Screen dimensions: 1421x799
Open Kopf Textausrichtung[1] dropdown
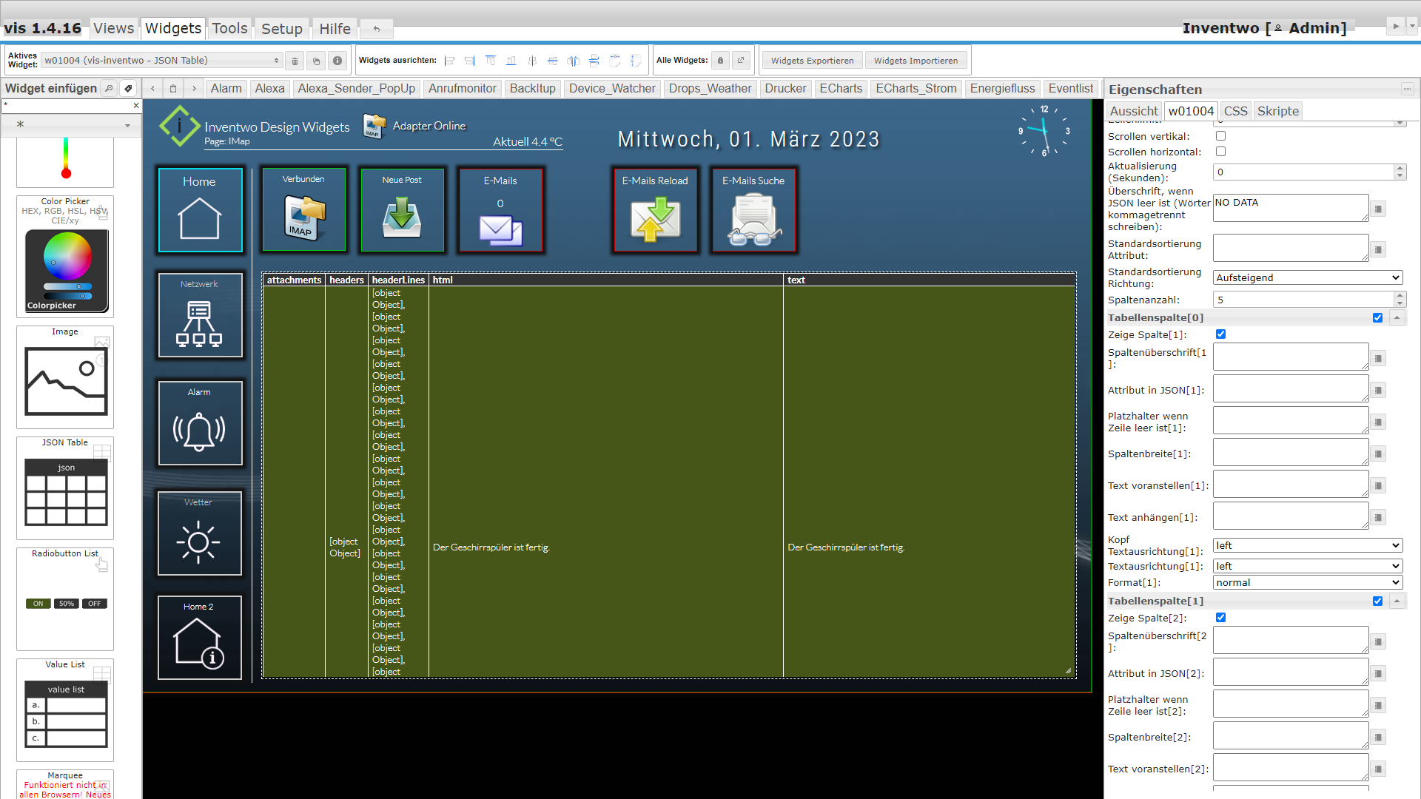click(x=1308, y=546)
